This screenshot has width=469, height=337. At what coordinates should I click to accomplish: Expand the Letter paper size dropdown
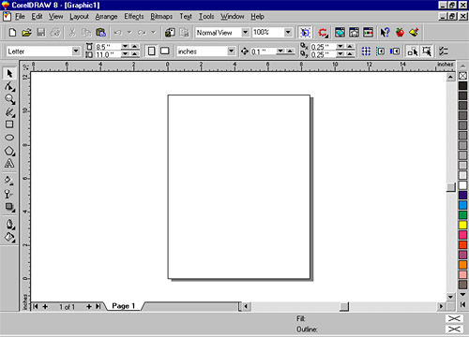pos(76,51)
